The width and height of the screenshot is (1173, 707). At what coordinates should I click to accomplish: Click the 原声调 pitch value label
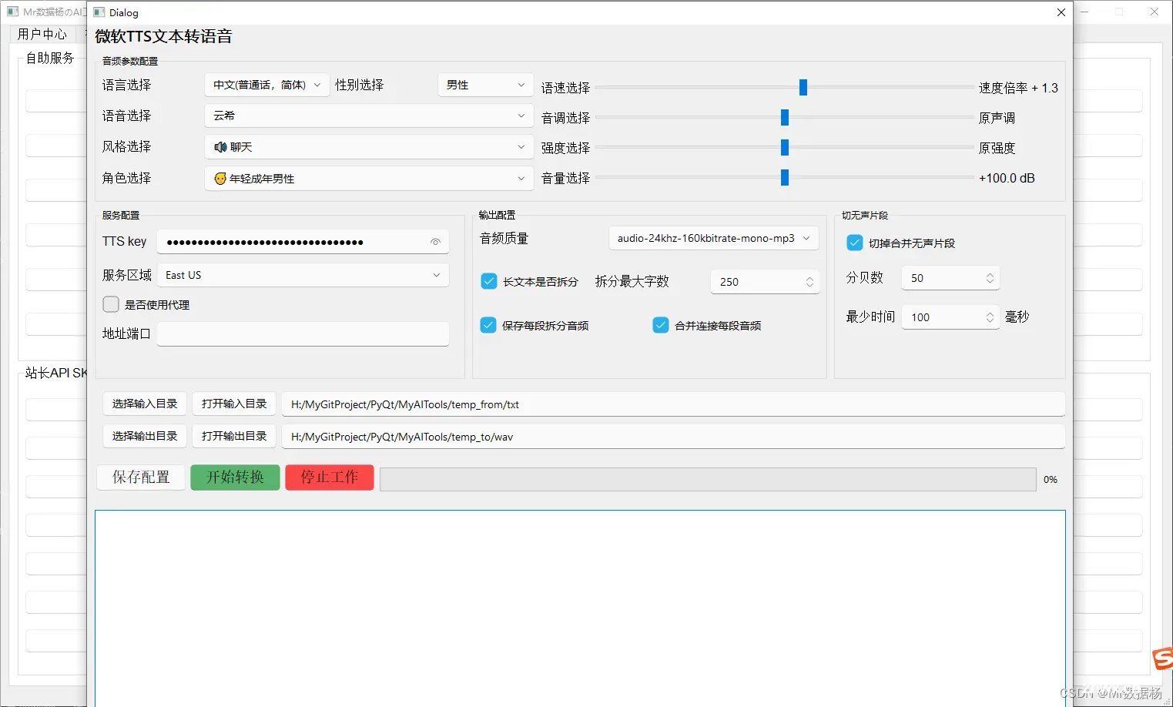pos(997,118)
